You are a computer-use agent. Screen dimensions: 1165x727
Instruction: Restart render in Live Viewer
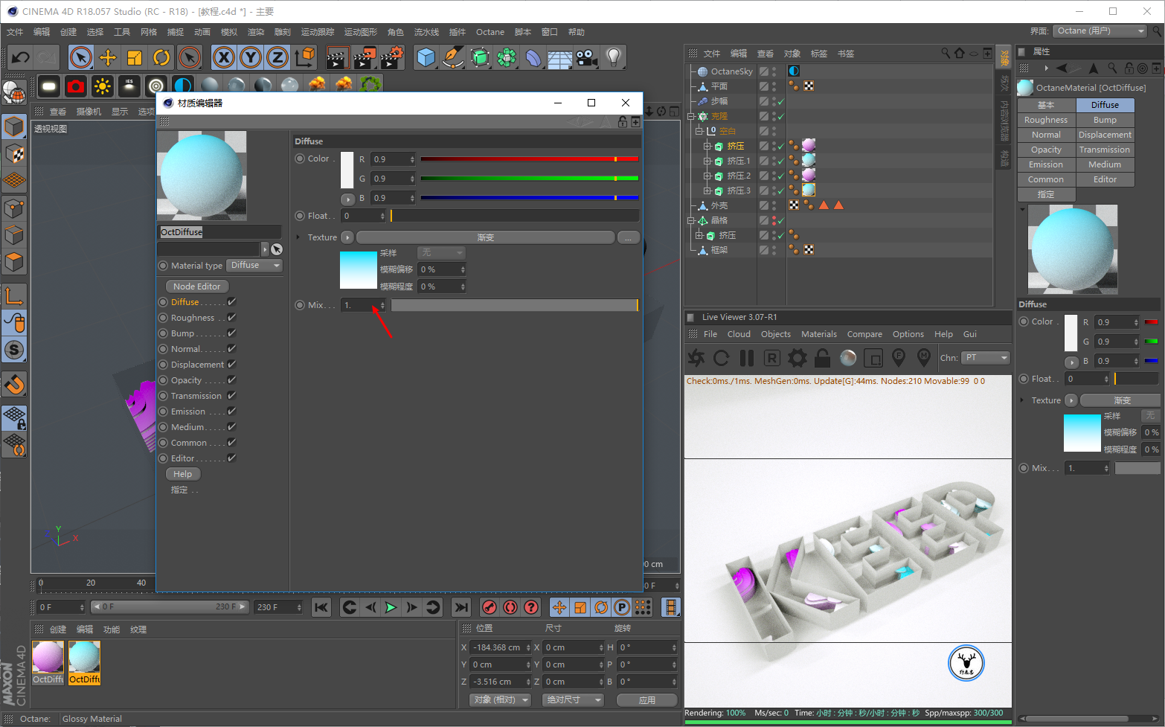tap(721, 359)
